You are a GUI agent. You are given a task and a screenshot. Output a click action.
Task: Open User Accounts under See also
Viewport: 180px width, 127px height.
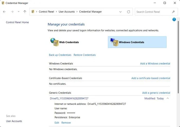click(14, 121)
